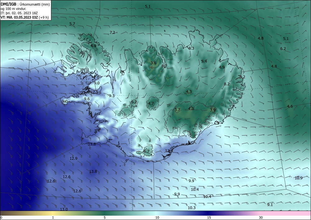Click the 12.9 value label
The height and width of the screenshot is (220, 311).
coord(73,159)
